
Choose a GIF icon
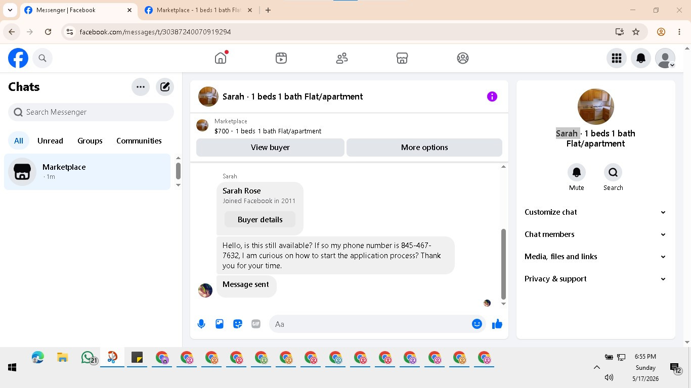point(256,324)
